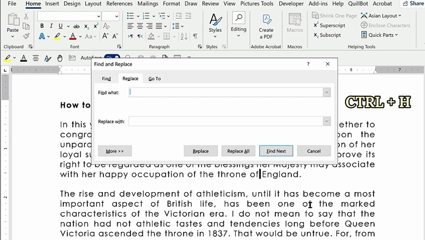Set left-to-right text direction
425x240 pixels.
point(130,36)
